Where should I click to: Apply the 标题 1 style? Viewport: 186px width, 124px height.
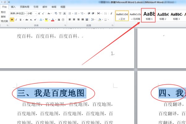coord(149,15)
